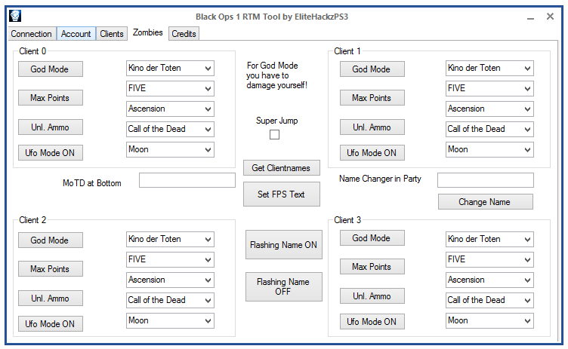Expand Client 1 Ascension dropdown

[489, 109]
